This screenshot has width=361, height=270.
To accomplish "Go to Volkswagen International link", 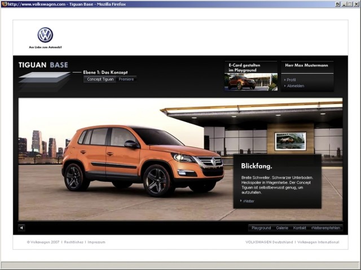I will click(x=318, y=242).
